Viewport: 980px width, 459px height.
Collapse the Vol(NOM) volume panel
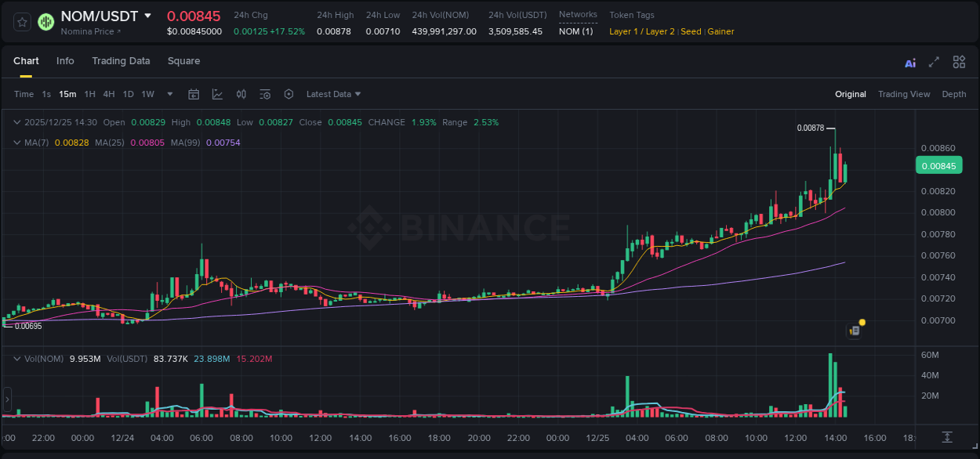click(17, 359)
